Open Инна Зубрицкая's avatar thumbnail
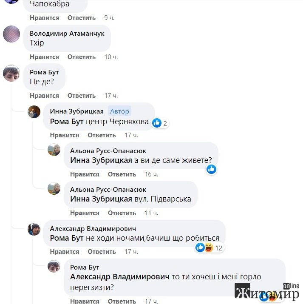This screenshot has width=303, height=304. tap(34, 112)
